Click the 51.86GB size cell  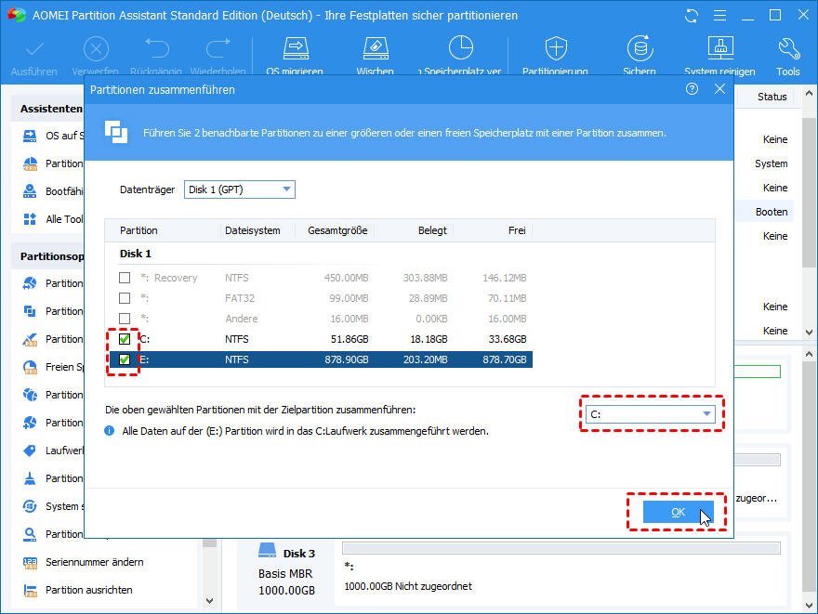point(350,339)
